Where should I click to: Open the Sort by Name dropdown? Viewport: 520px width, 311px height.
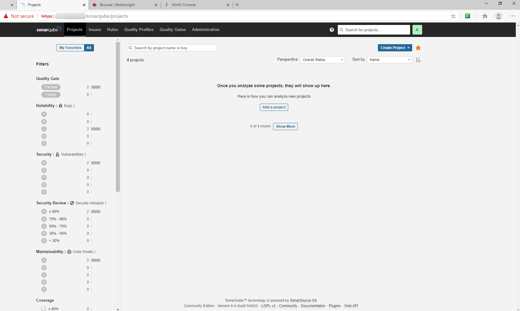[390, 60]
